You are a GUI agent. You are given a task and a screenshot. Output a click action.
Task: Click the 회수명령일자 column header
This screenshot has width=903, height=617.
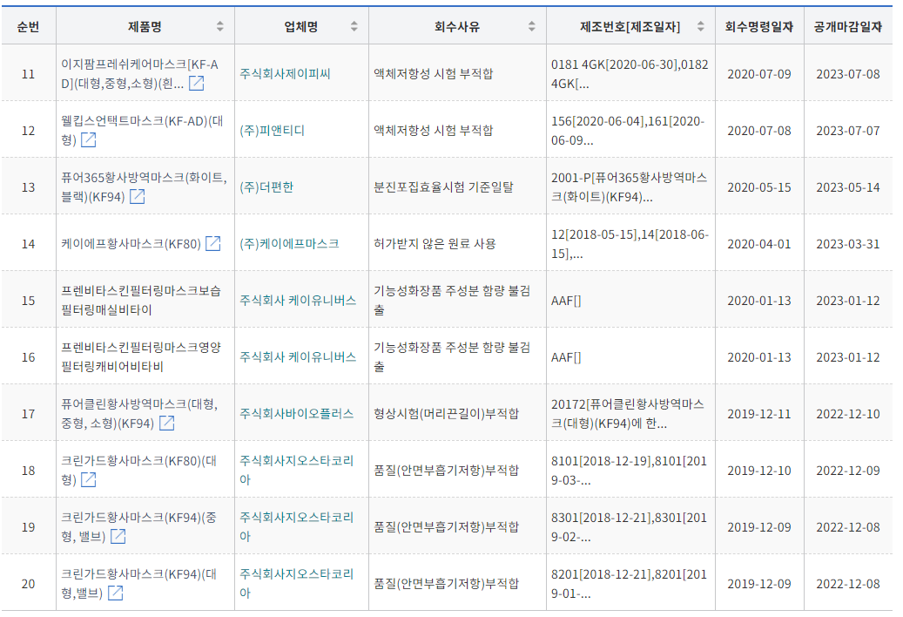759,26
